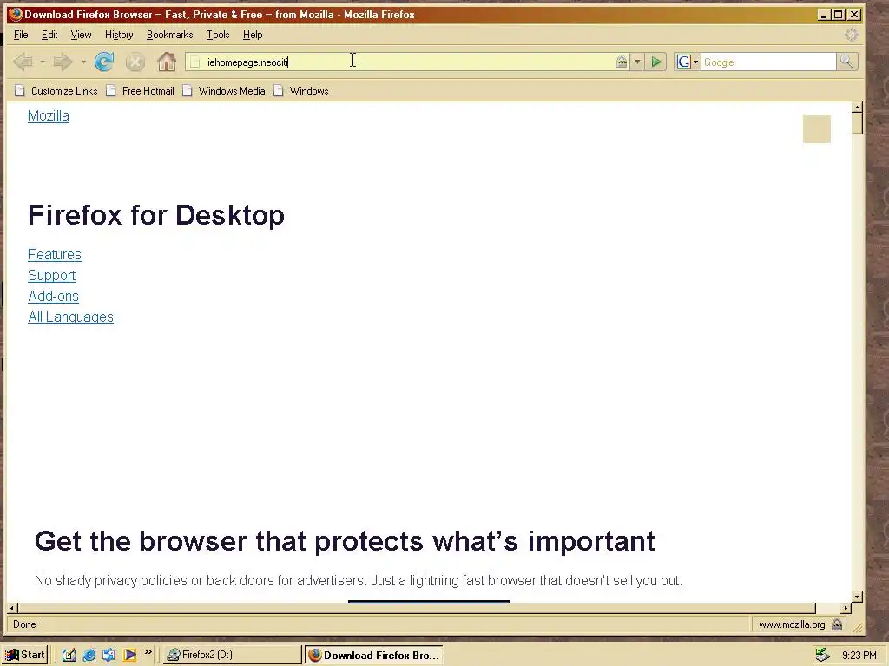Launch Windows Media Player quick launch icon
Screen dimensions: 889x666
click(129, 655)
